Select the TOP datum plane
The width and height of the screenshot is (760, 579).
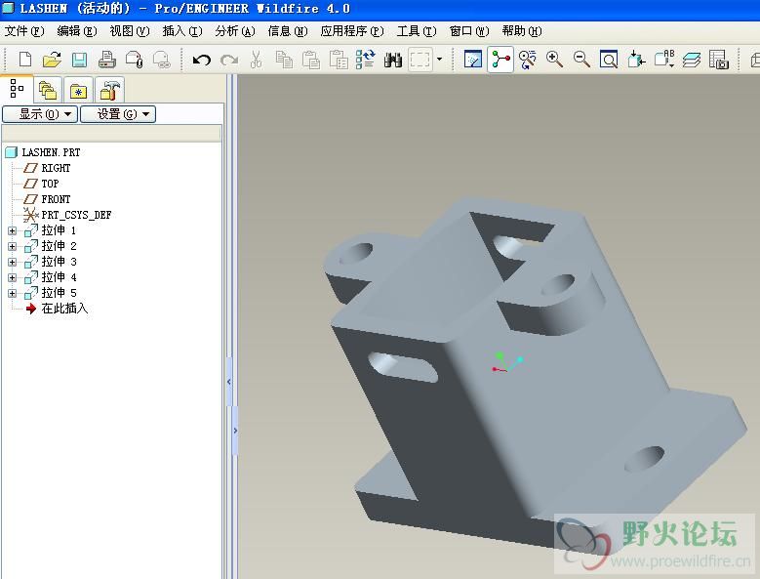point(50,184)
